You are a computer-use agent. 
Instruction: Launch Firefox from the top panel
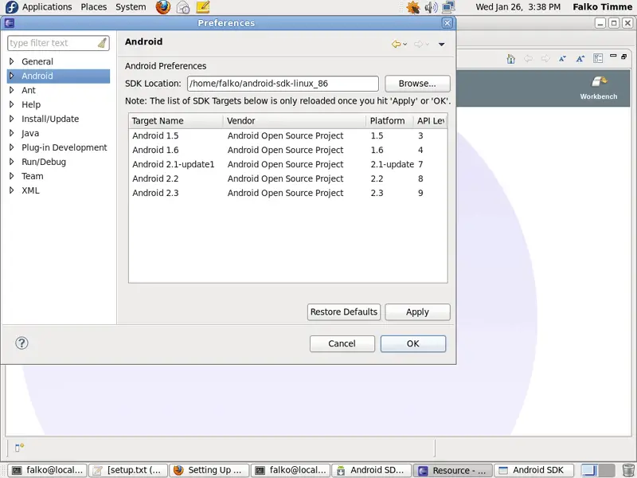click(x=163, y=7)
